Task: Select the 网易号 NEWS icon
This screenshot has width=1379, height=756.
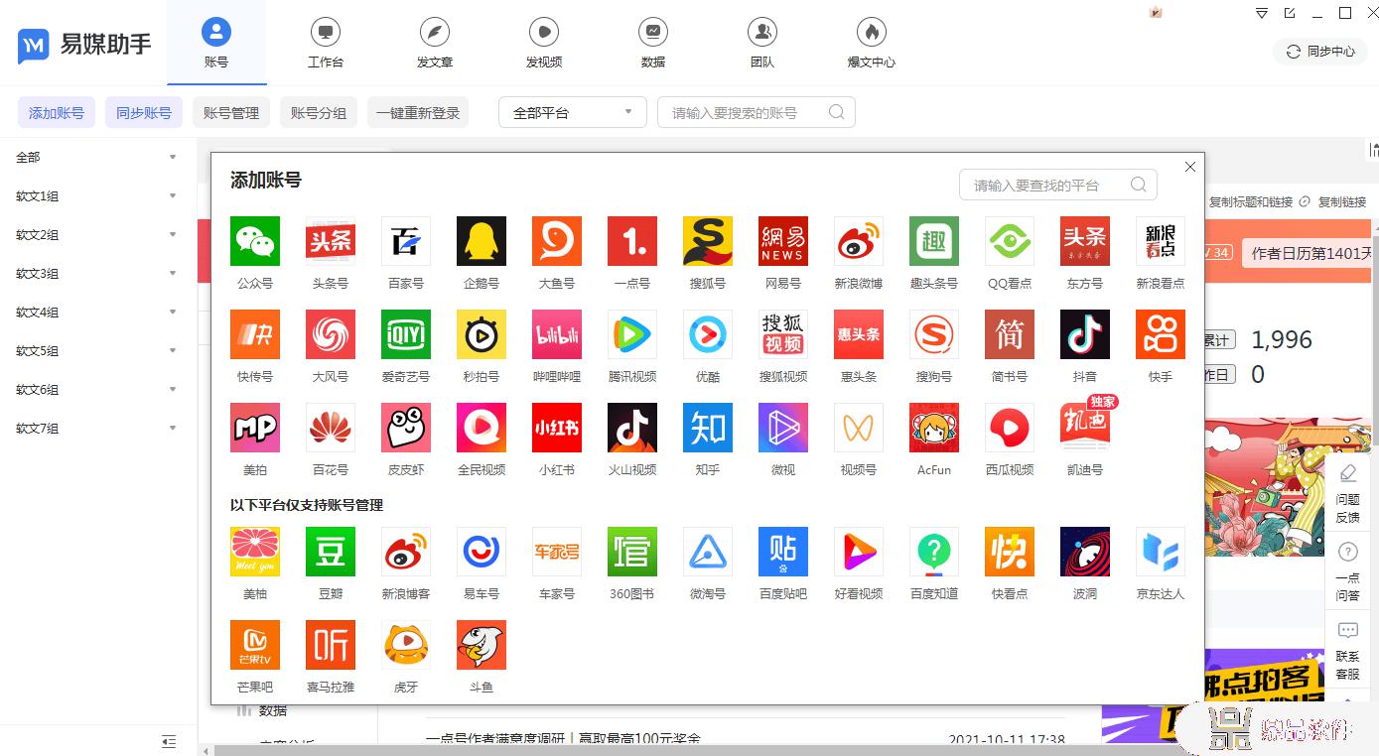Action: 783,241
